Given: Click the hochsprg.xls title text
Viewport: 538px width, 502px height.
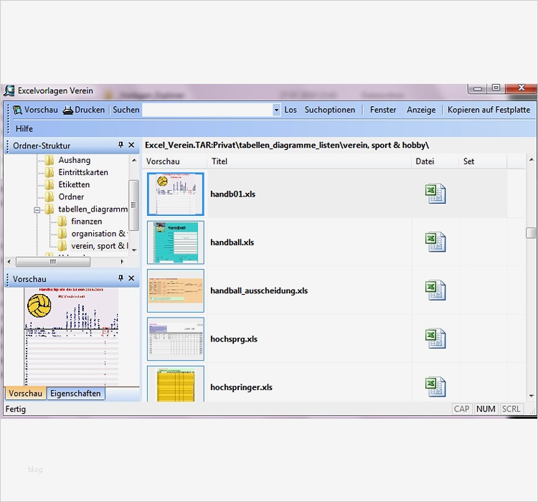Looking at the screenshot, I should tap(234, 339).
